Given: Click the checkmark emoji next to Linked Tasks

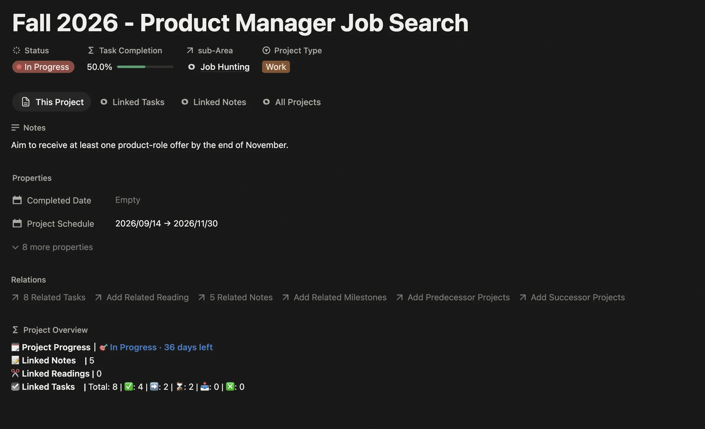Looking at the screenshot, I should click(x=15, y=387).
